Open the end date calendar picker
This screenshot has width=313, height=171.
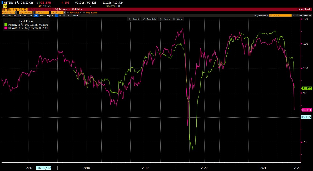33,13
